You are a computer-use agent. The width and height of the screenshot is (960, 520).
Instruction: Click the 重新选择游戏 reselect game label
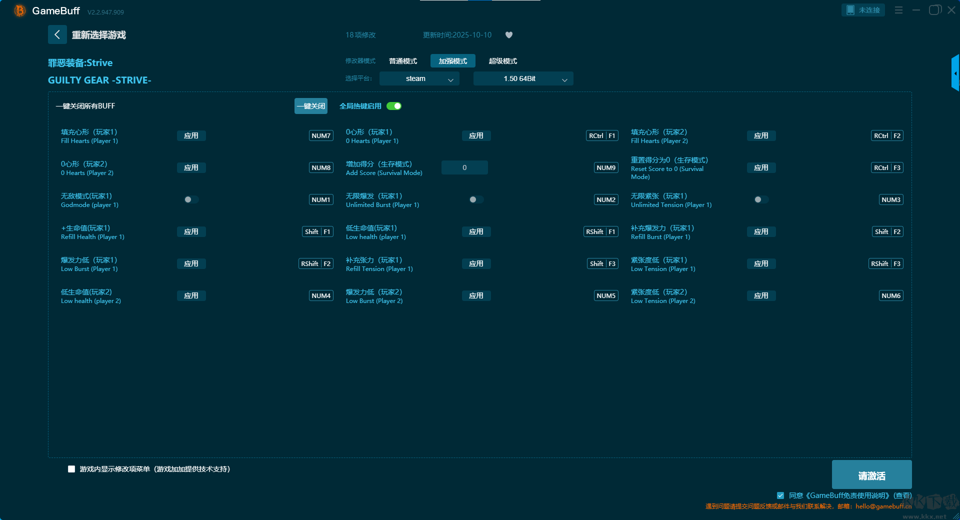98,35
